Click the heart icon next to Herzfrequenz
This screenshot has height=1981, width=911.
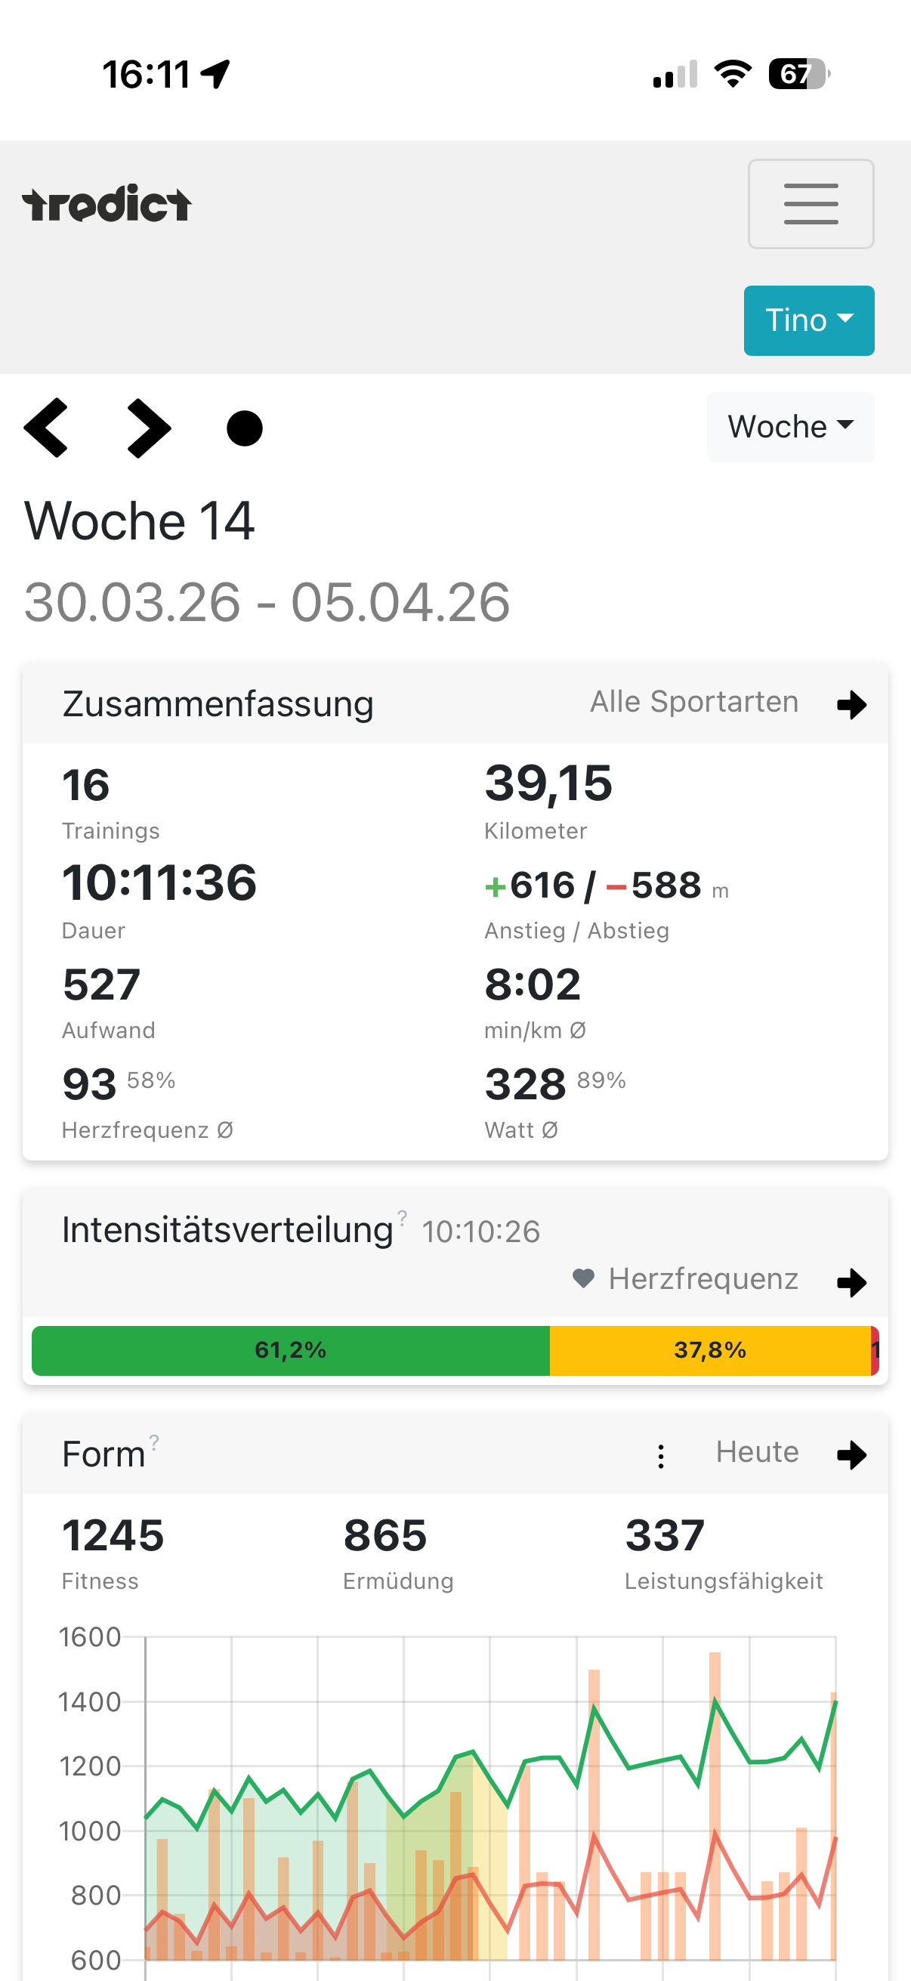(583, 1278)
